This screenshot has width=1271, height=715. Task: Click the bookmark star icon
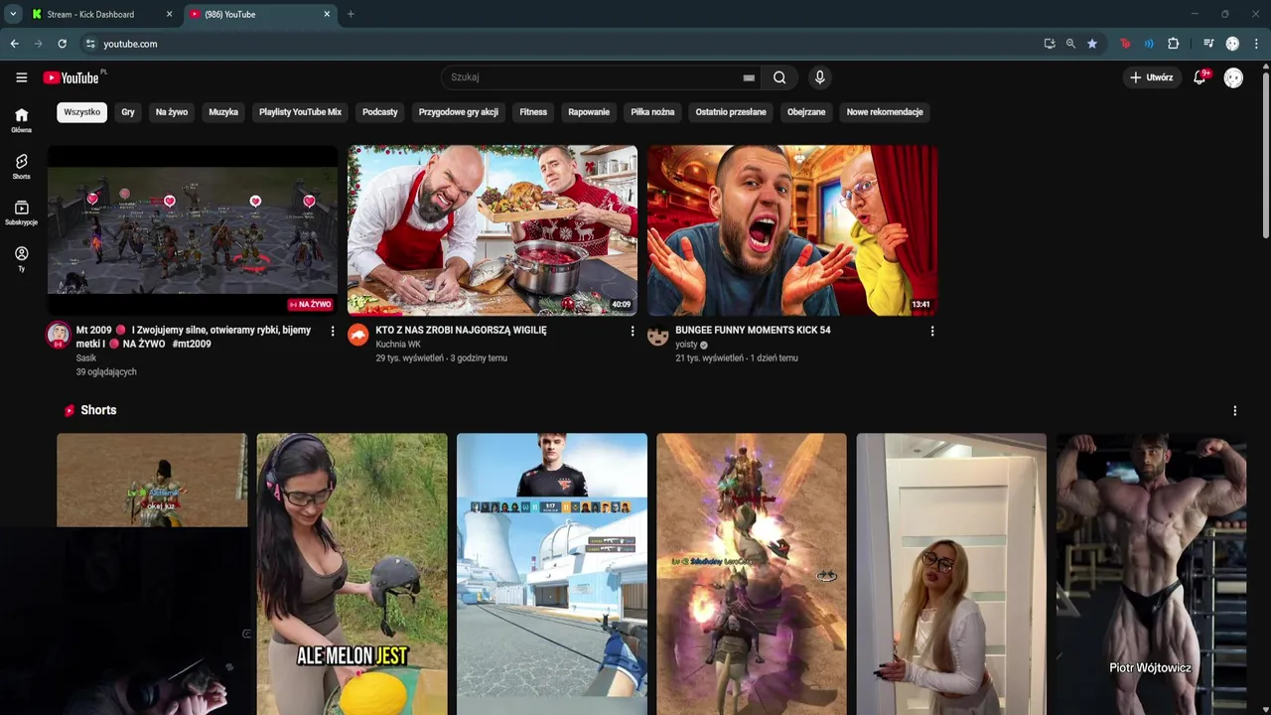(x=1092, y=44)
